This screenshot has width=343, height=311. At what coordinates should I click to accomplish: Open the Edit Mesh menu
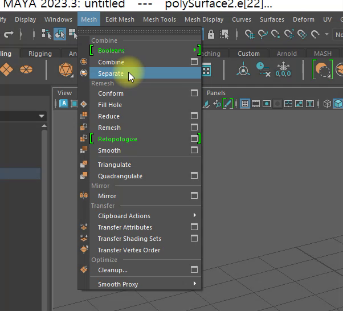click(x=120, y=19)
